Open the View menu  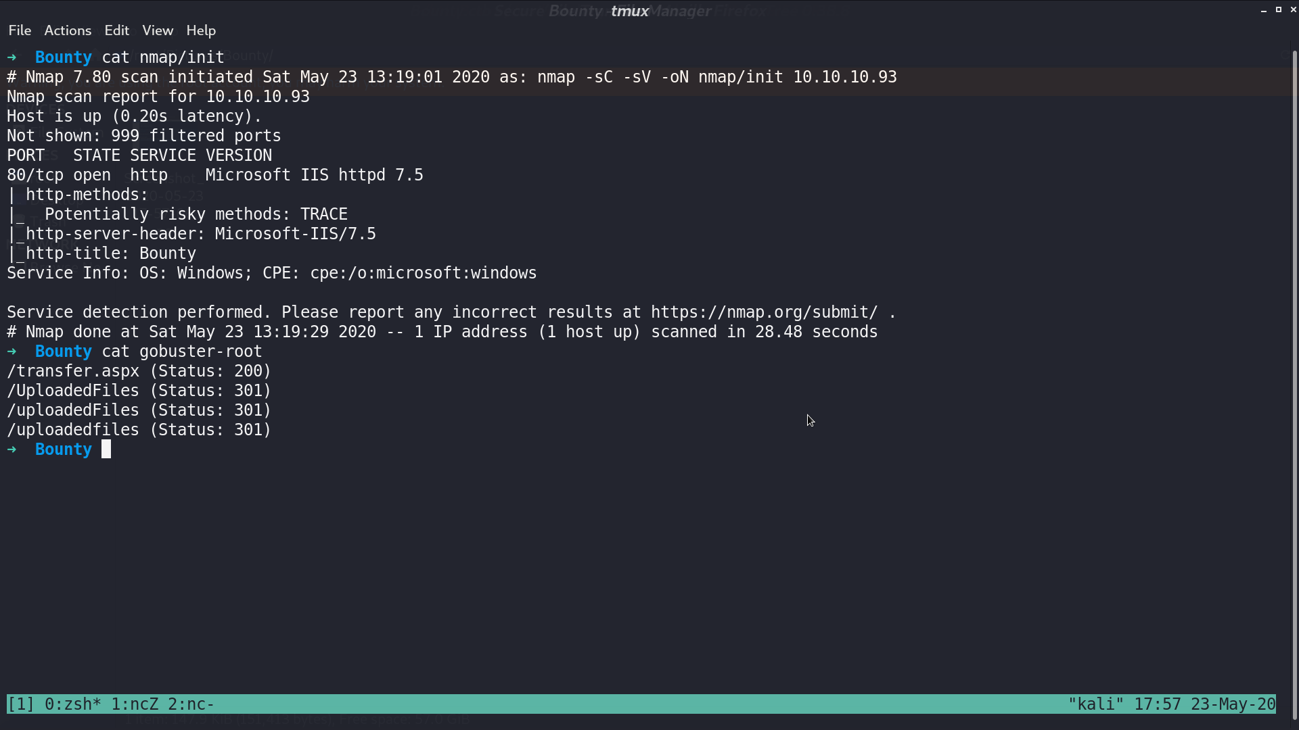[158, 30]
